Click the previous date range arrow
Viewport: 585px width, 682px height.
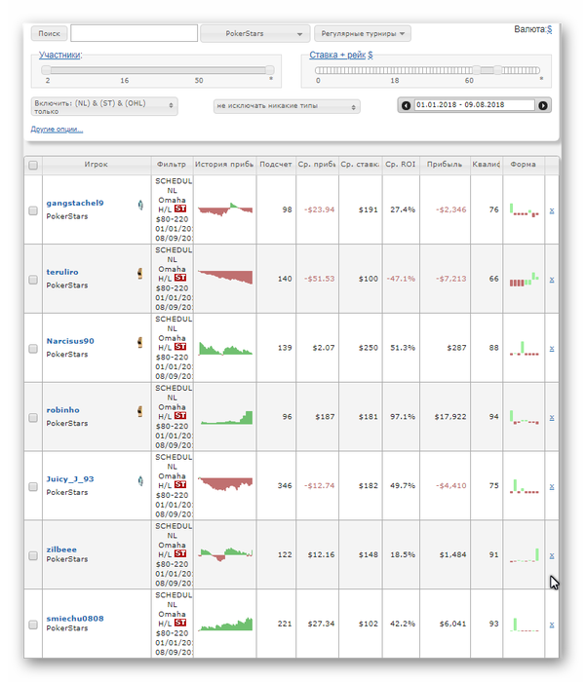coord(406,105)
